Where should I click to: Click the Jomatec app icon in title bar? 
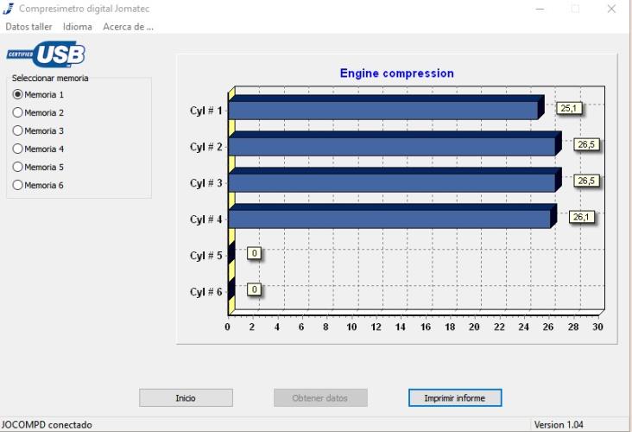coord(9,9)
